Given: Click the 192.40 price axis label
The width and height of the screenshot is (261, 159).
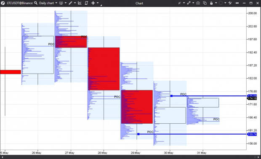Looking at the screenshot, I should pos(252,53).
